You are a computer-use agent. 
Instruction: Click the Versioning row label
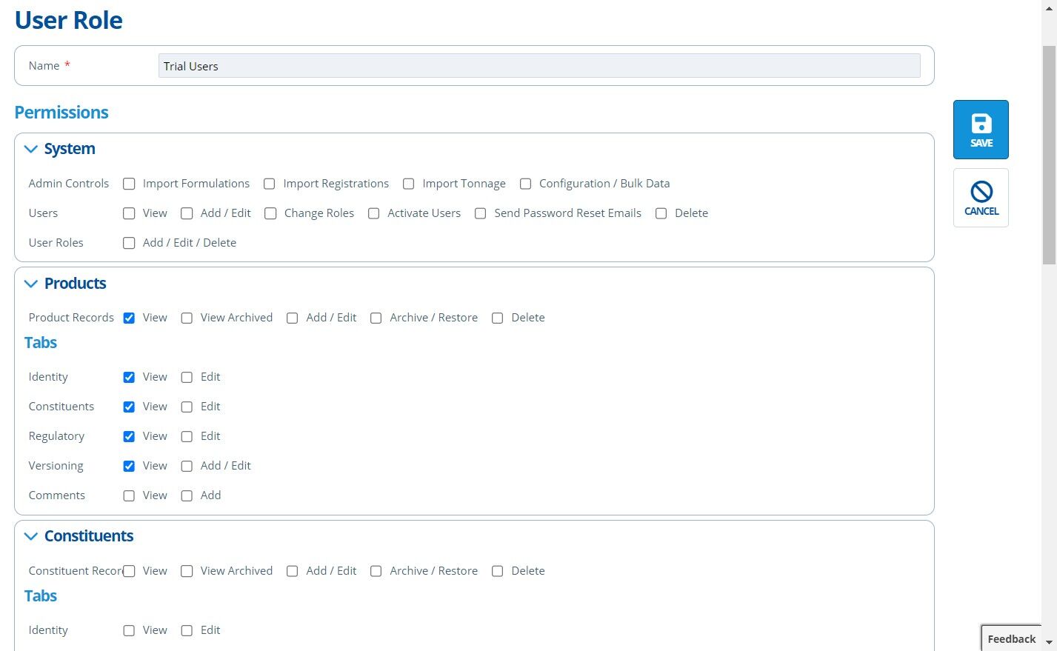coord(56,466)
